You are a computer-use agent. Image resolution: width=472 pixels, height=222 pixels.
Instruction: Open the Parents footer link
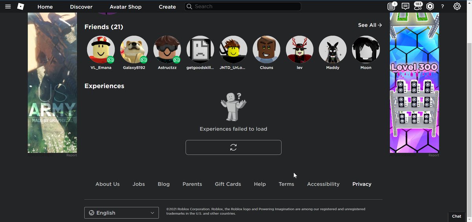[192, 184]
